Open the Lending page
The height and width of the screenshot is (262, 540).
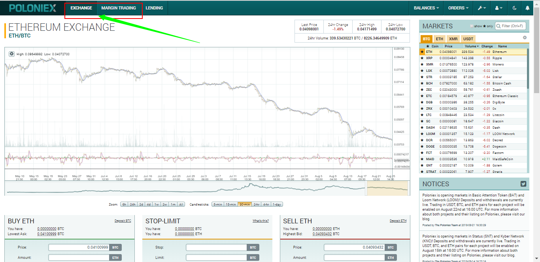click(x=154, y=8)
